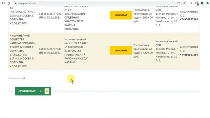This screenshot has height=118, width=210.
Task: Bookmark this page with the star icon
Action: click(x=184, y=3)
